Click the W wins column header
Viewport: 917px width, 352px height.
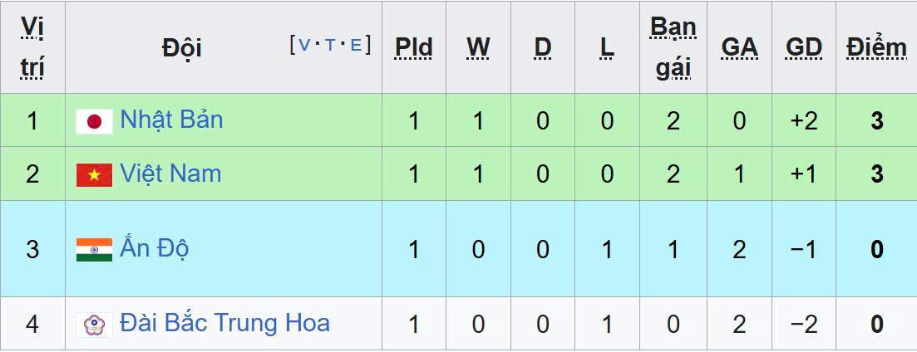click(478, 48)
